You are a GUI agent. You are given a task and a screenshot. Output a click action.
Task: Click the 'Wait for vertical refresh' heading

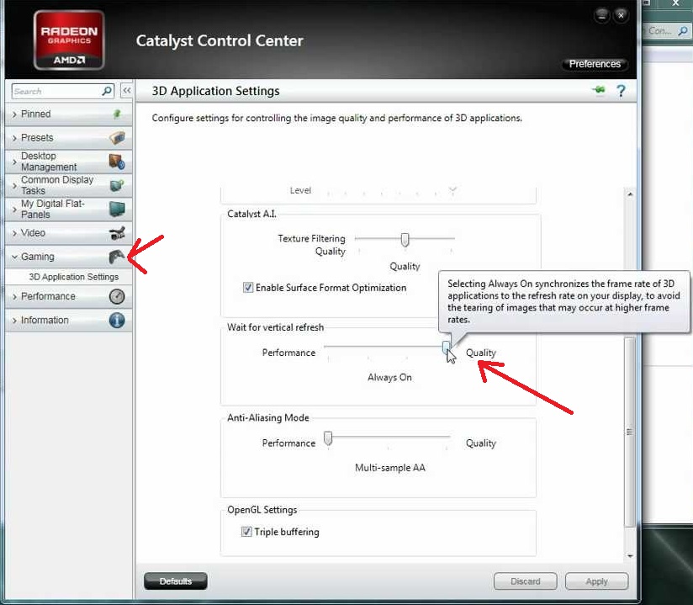275,327
